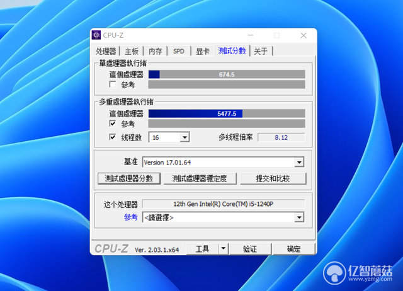Go to the 内存 tab
403x291 pixels.
tap(156, 51)
